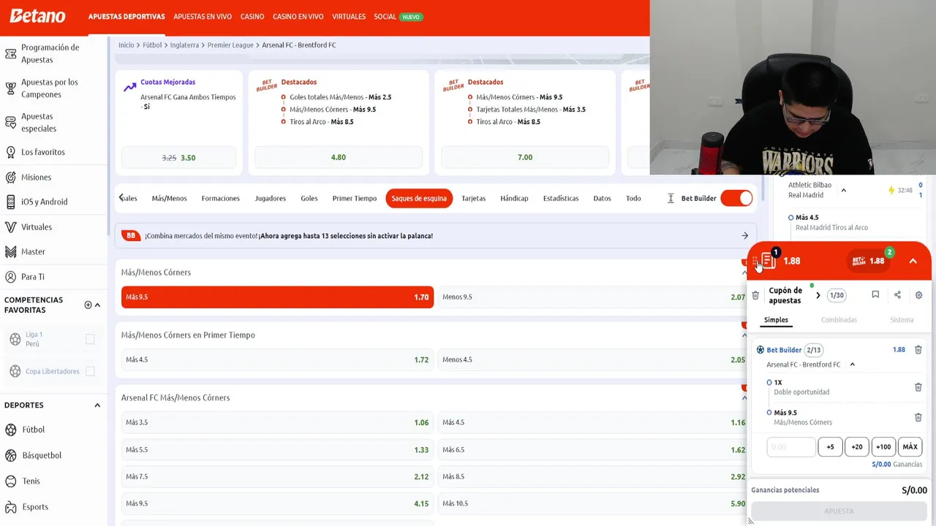Viewport: 936px width, 526px height.
Task: Switch to Primer Tiempo market tab
Action: coord(355,198)
